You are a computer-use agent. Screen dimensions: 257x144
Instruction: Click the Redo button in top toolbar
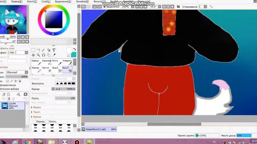pyautogui.click(x=88, y=6)
